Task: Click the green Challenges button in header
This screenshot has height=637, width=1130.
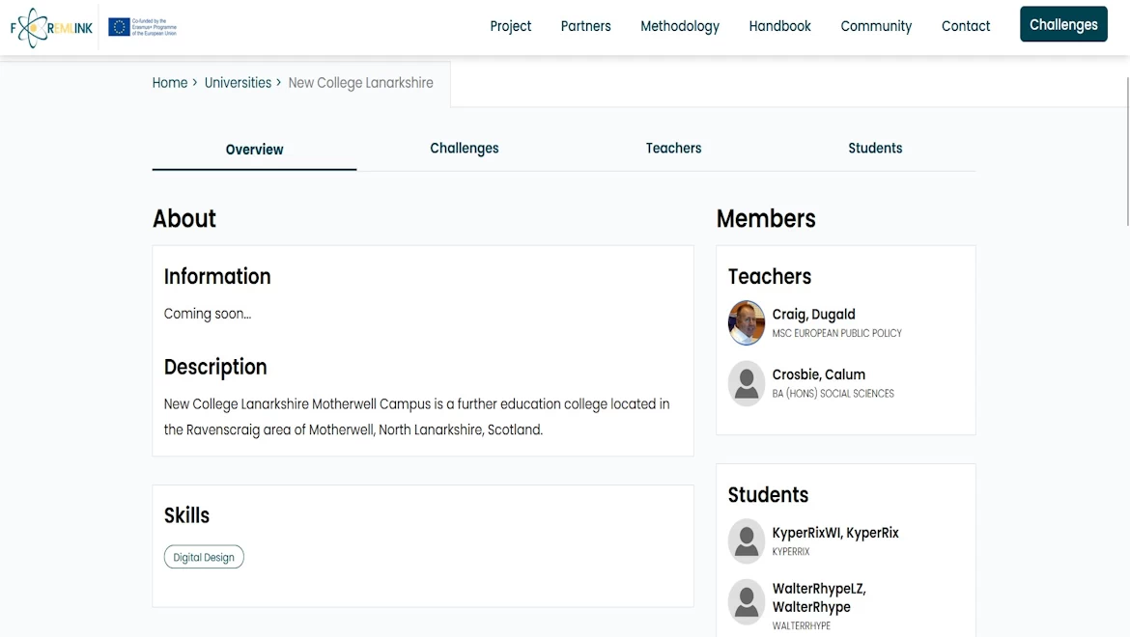Action: pyautogui.click(x=1063, y=24)
